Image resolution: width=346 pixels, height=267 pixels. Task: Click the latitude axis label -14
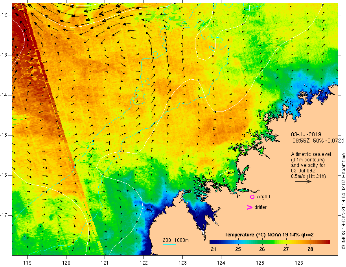click(4, 95)
